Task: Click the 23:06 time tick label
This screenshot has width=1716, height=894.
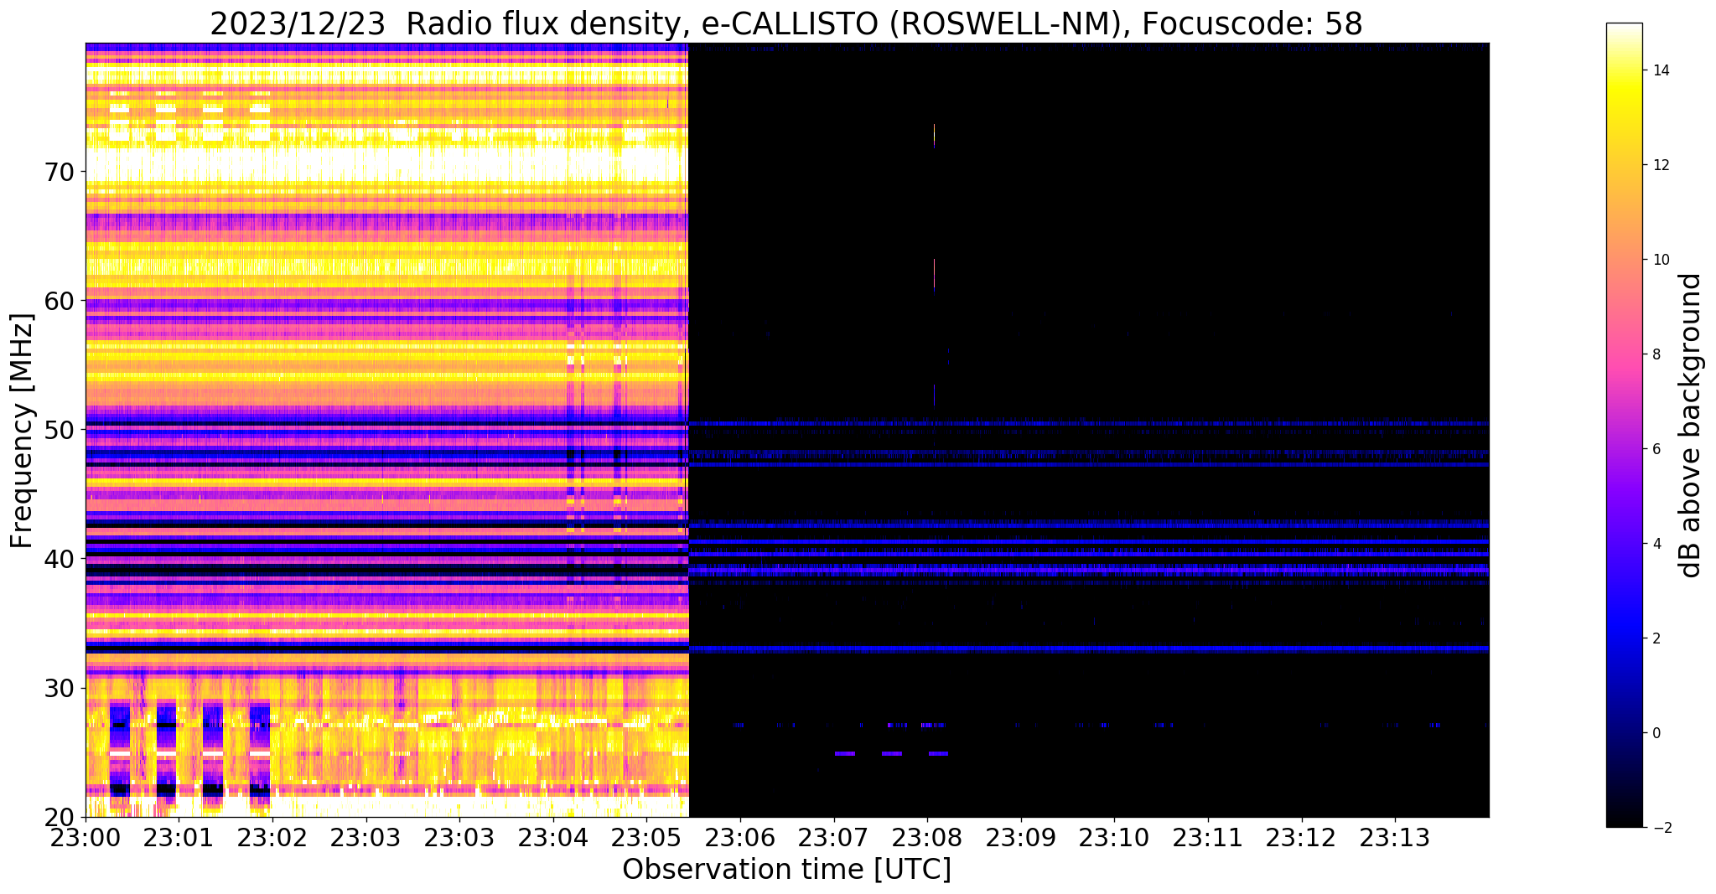Action: [x=740, y=838]
